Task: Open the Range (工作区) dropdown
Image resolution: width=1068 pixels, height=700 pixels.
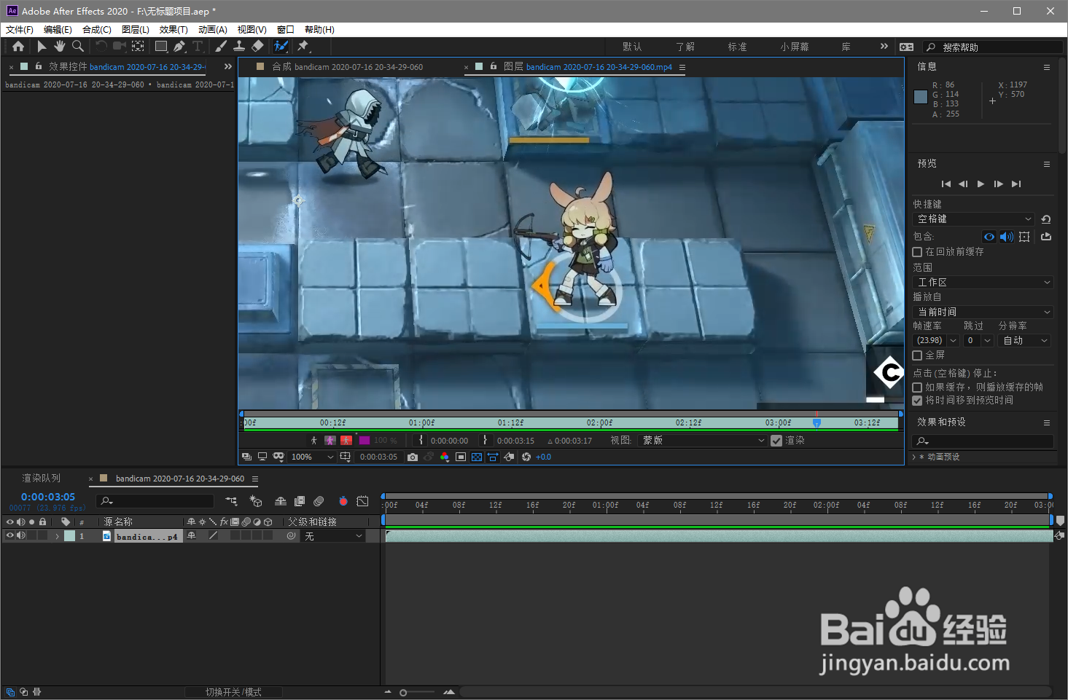Action: (x=983, y=283)
